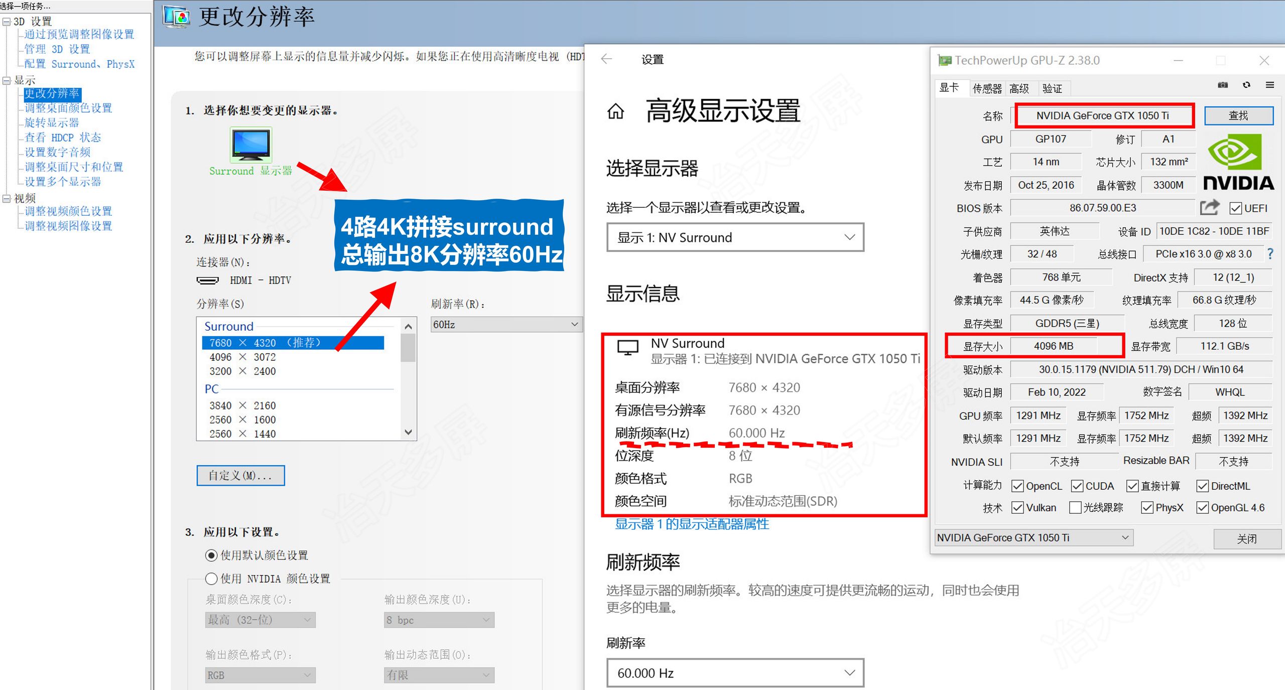Open the 有限 dynamic range dropdown

click(439, 675)
